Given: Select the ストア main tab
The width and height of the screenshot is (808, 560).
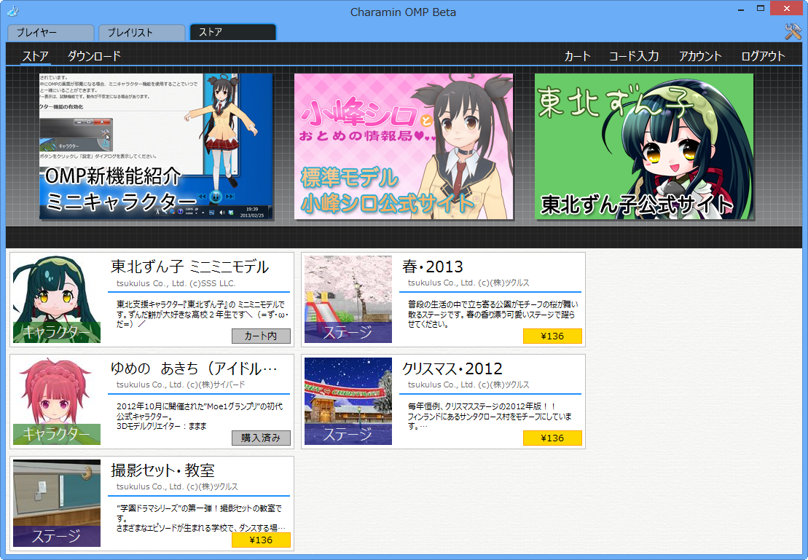Looking at the screenshot, I should tap(233, 32).
